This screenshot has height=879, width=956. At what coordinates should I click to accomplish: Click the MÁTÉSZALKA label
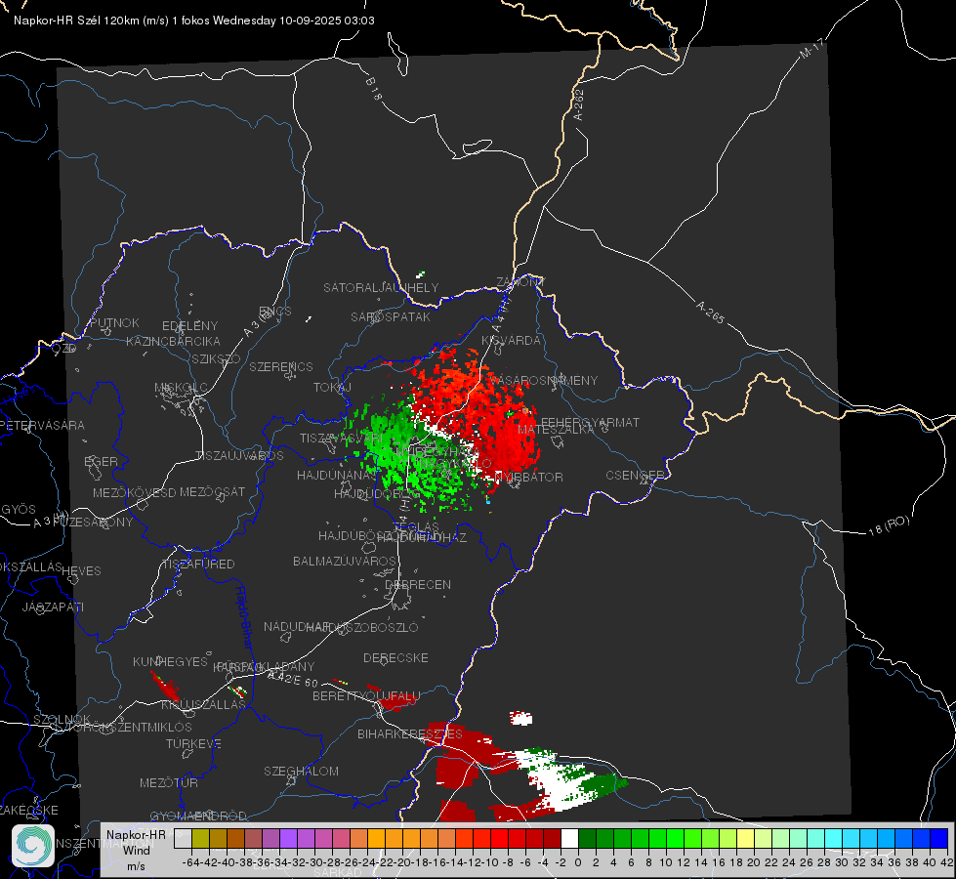click(556, 430)
